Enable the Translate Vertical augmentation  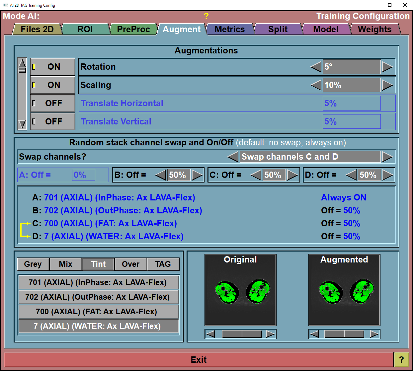coord(53,121)
